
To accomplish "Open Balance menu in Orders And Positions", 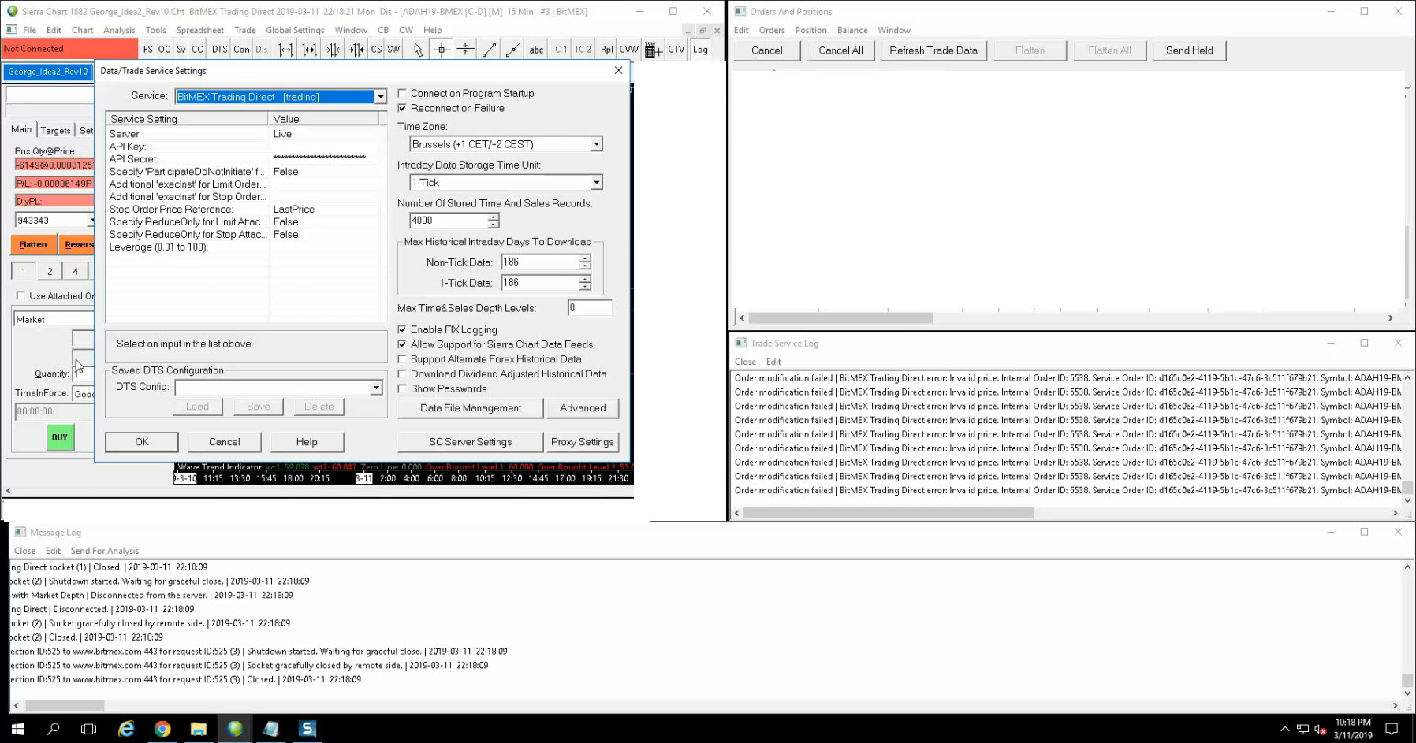I will point(852,30).
